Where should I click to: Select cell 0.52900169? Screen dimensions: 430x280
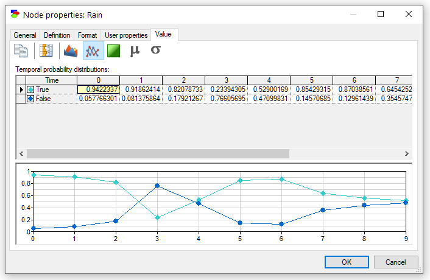tap(269, 89)
